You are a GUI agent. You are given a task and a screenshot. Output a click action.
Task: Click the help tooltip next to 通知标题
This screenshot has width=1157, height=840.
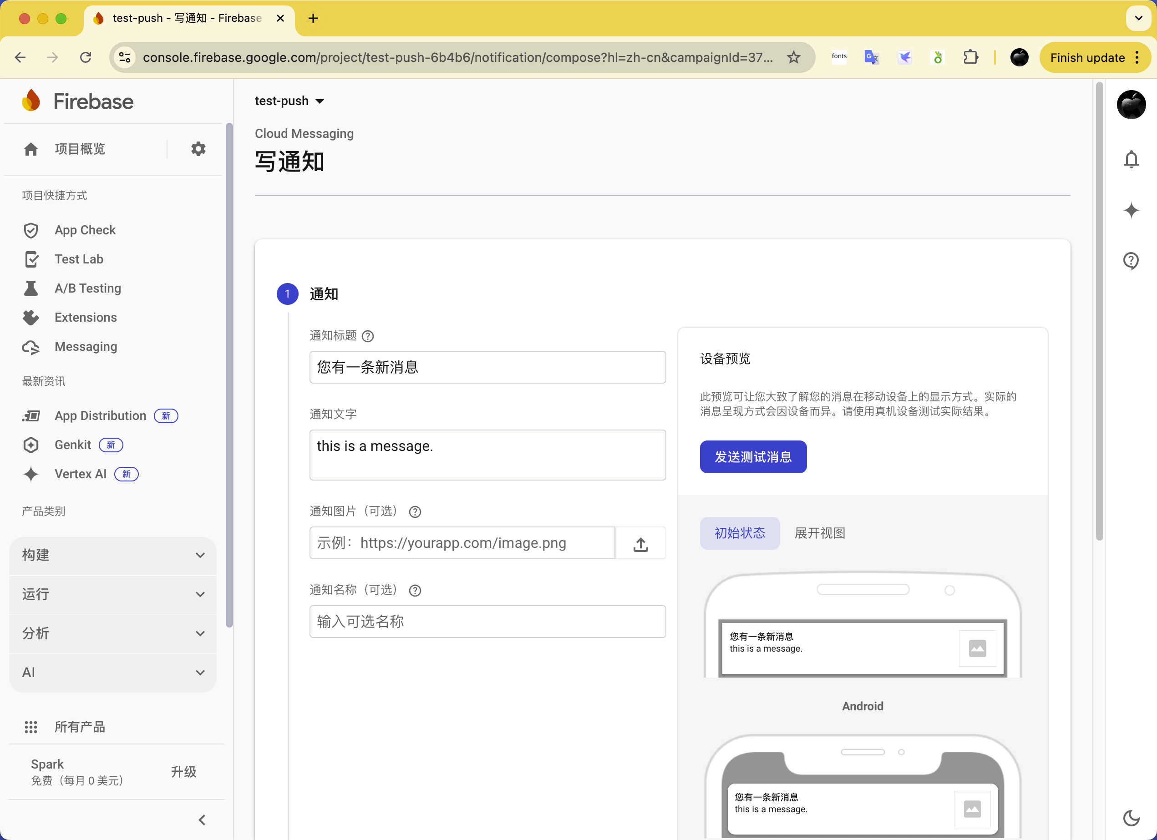tap(368, 336)
